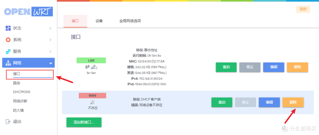Click 添加新接口 button

[84, 122]
